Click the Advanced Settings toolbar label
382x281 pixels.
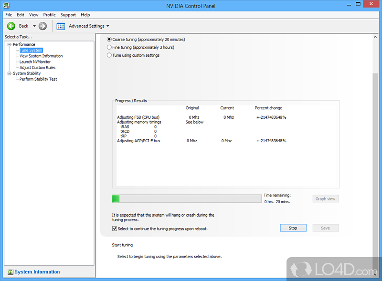point(86,26)
